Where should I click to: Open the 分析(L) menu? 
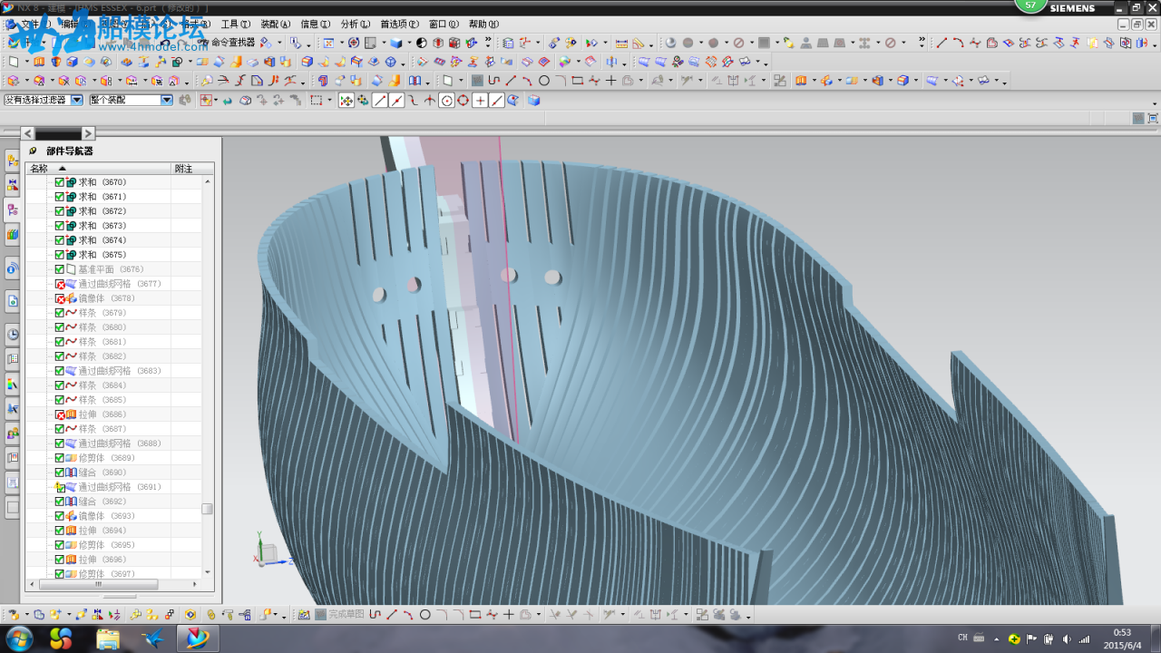point(356,24)
